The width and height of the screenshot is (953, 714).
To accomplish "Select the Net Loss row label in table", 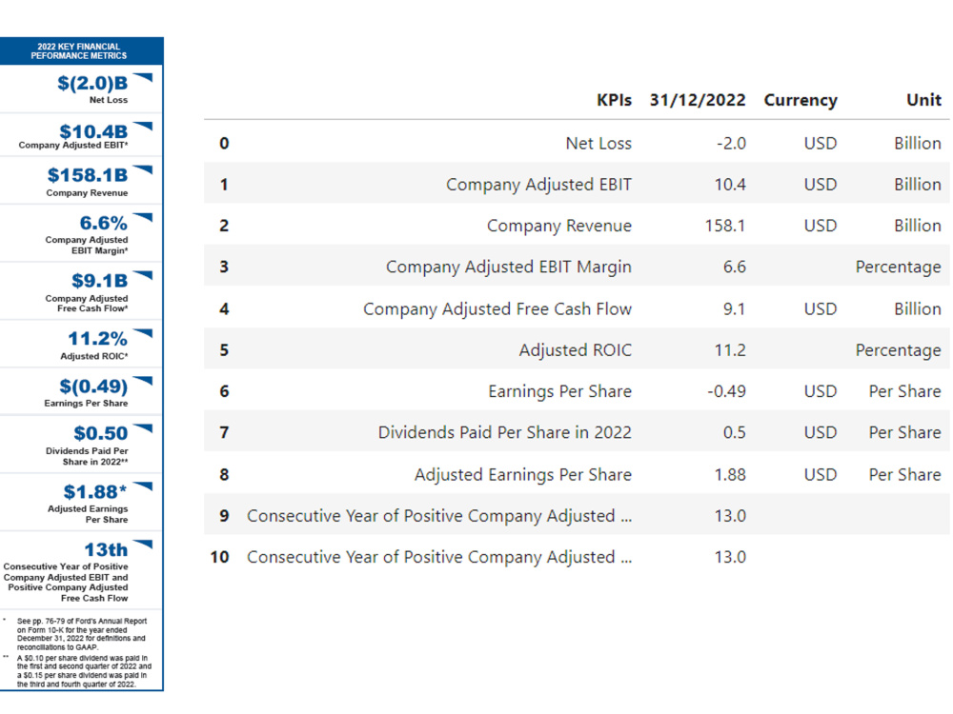I will click(x=598, y=144).
